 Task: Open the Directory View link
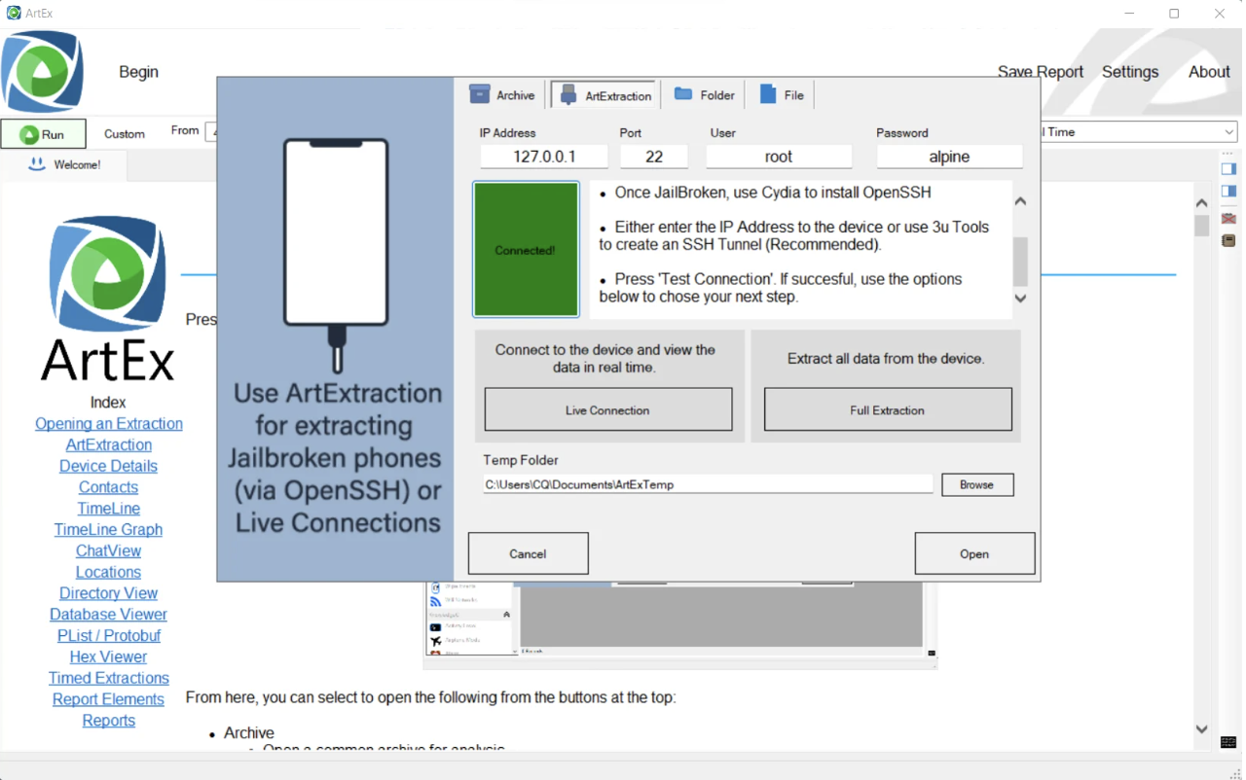[108, 593]
